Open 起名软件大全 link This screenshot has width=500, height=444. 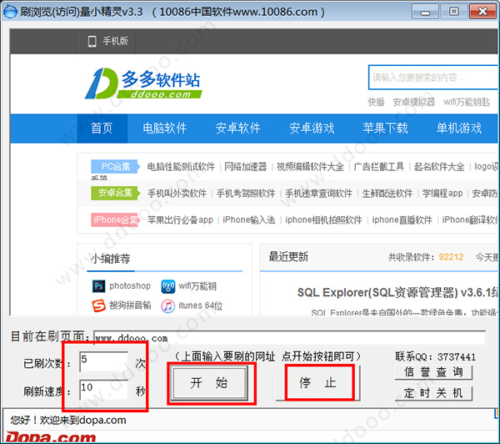439,167
